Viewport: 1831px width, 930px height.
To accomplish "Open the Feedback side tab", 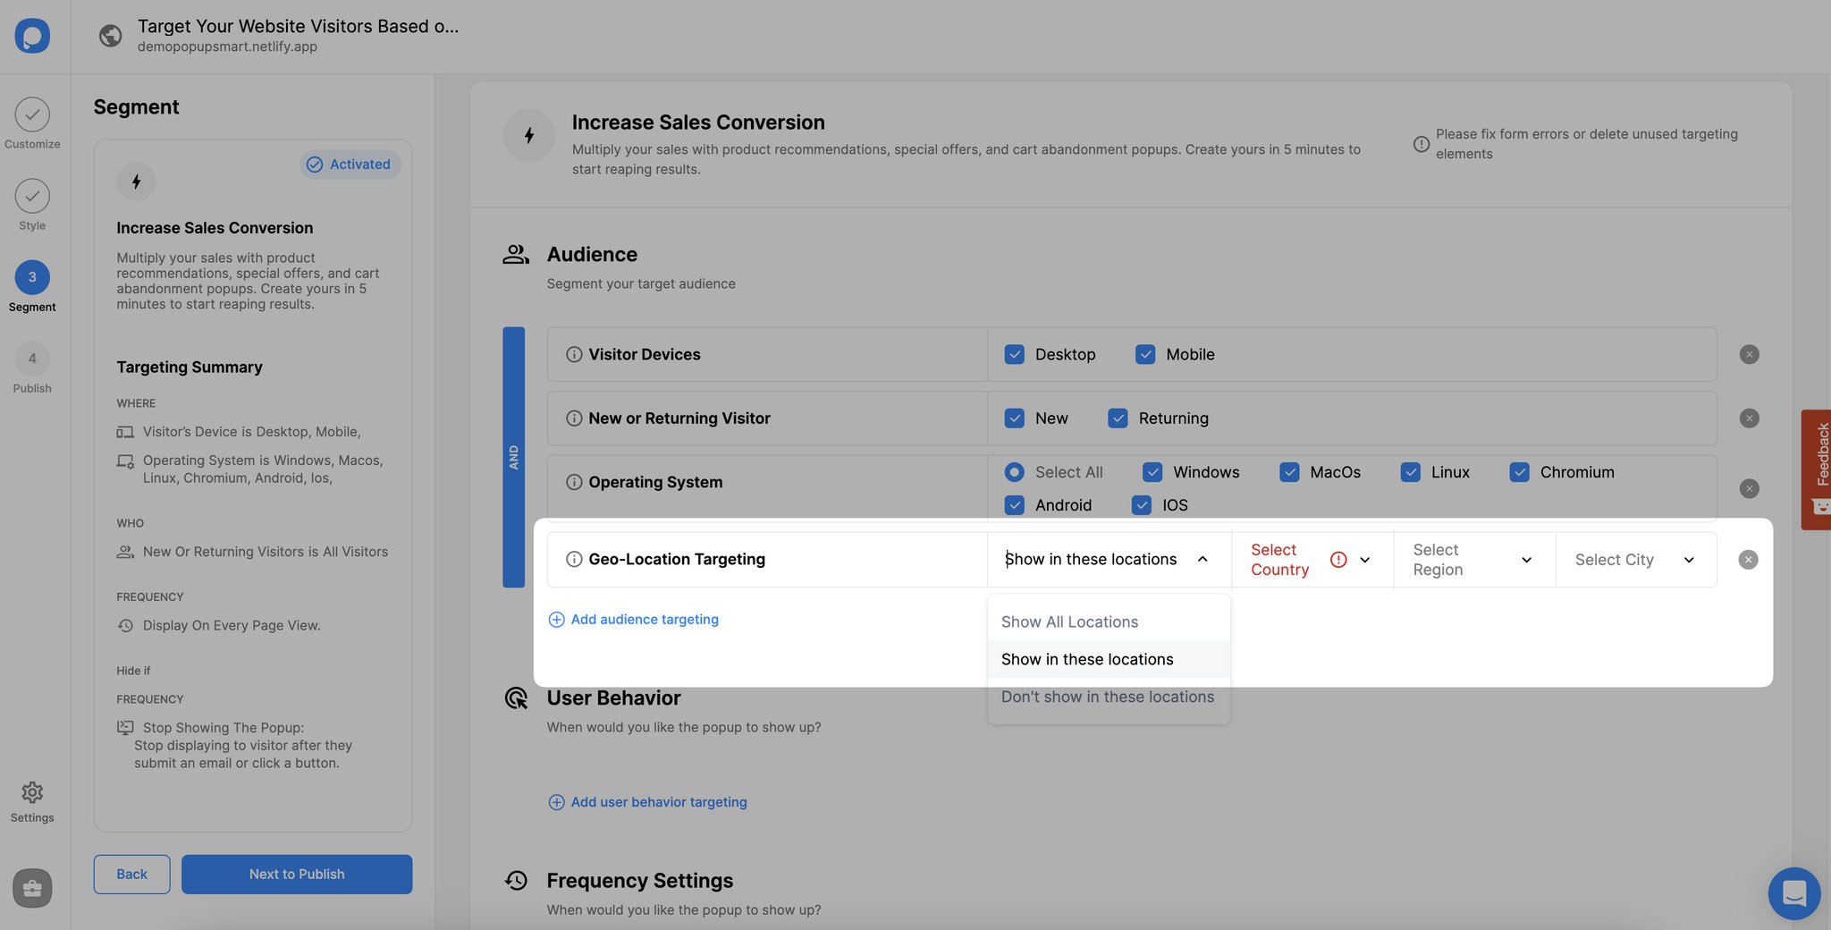I will click(x=1816, y=469).
